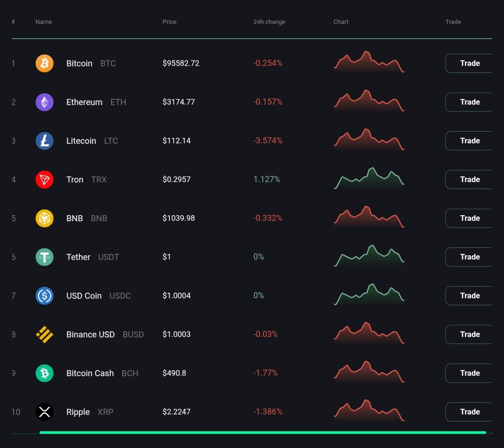This screenshot has width=504, height=448.
Task: Click the -0.254% change value
Action: coord(268,63)
